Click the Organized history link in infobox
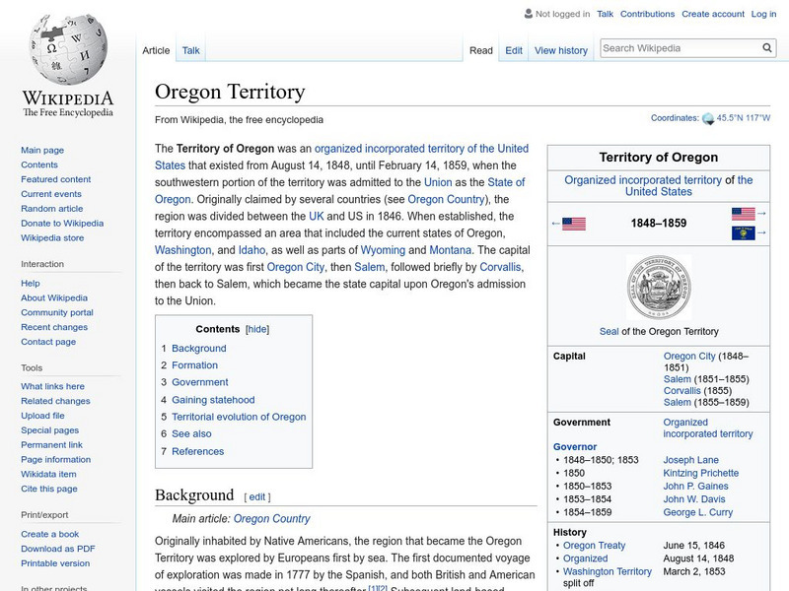The image size is (789, 591). [x=585, y=558]
